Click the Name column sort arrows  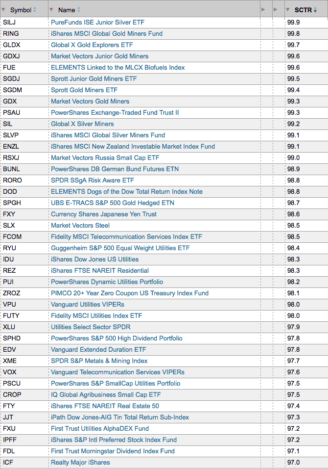pos(79,10)
